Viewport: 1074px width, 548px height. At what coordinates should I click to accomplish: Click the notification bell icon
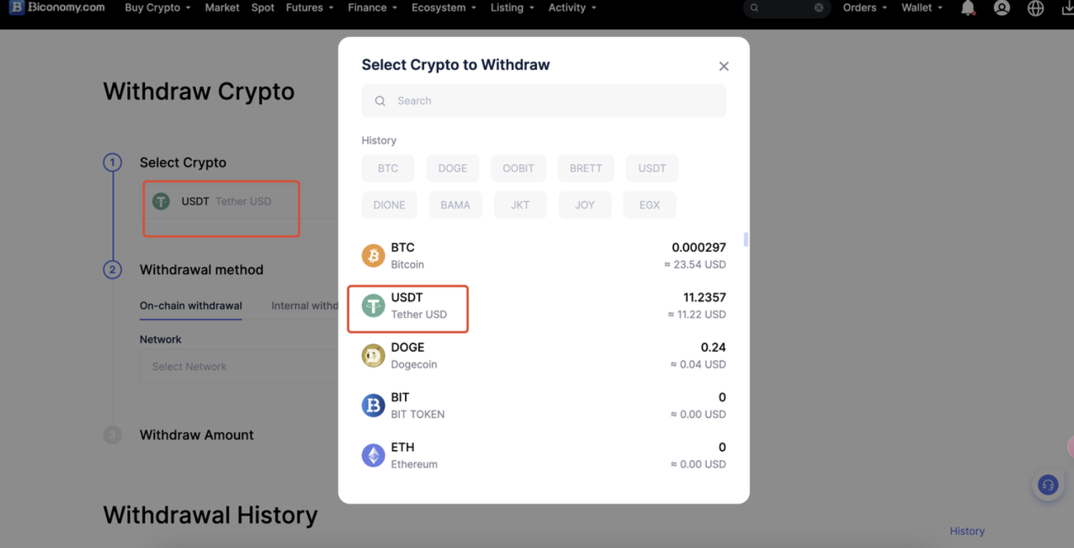968,8
